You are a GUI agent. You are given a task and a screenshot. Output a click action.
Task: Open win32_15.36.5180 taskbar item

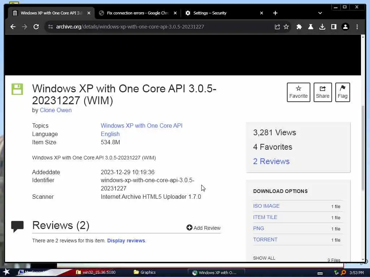(96, 272)
